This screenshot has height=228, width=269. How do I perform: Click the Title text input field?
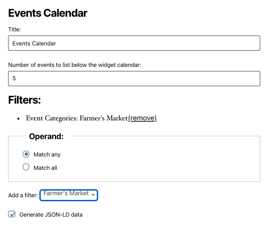(134, 43)
